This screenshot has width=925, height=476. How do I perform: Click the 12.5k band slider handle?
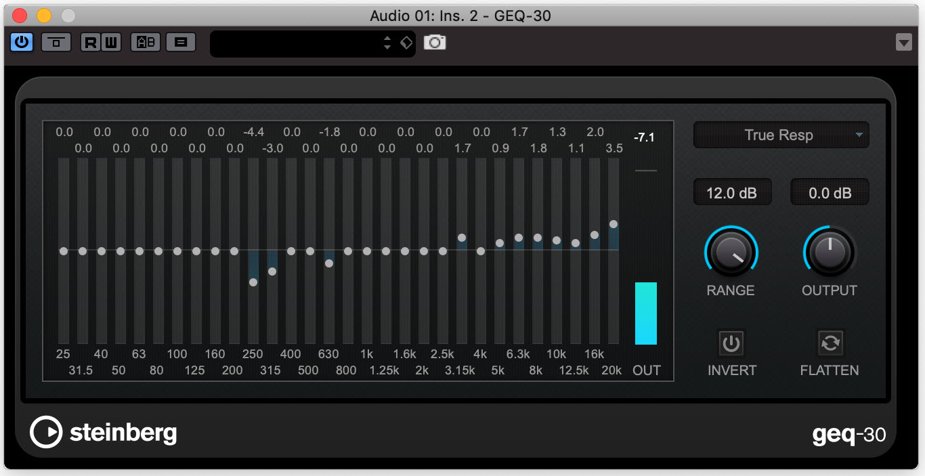pos(576,243)
